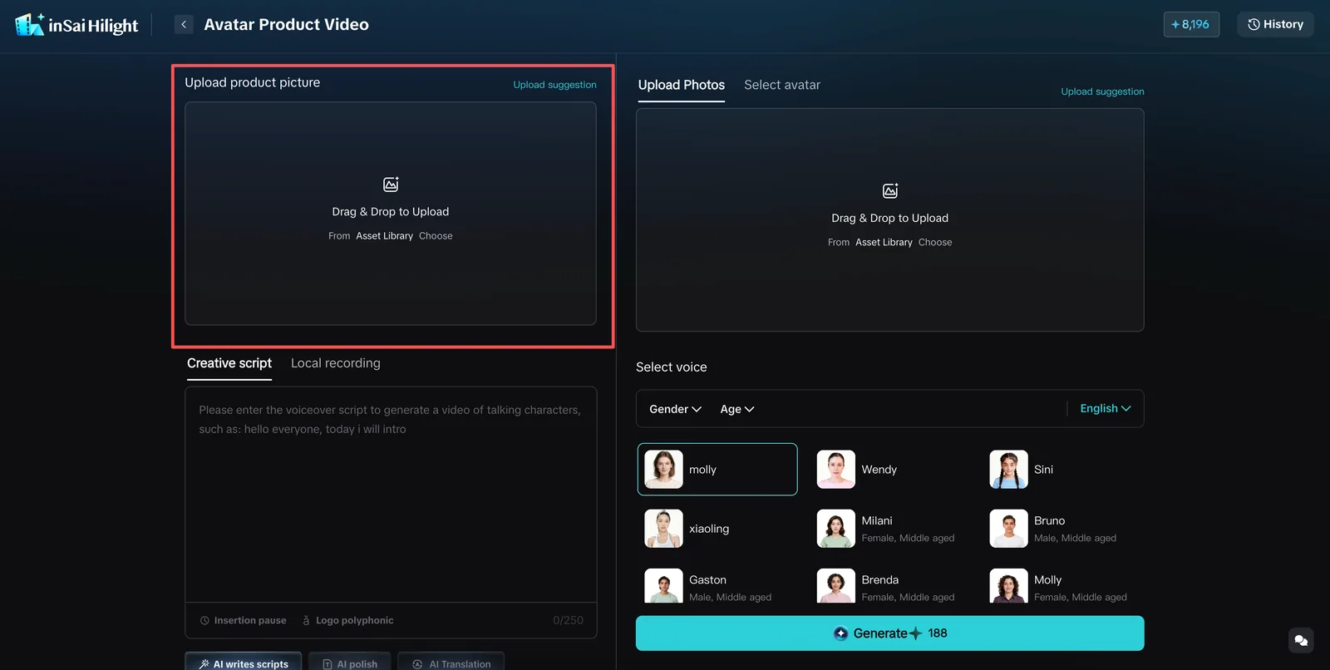Click the inSai Hilight logo

coord(76,25)
